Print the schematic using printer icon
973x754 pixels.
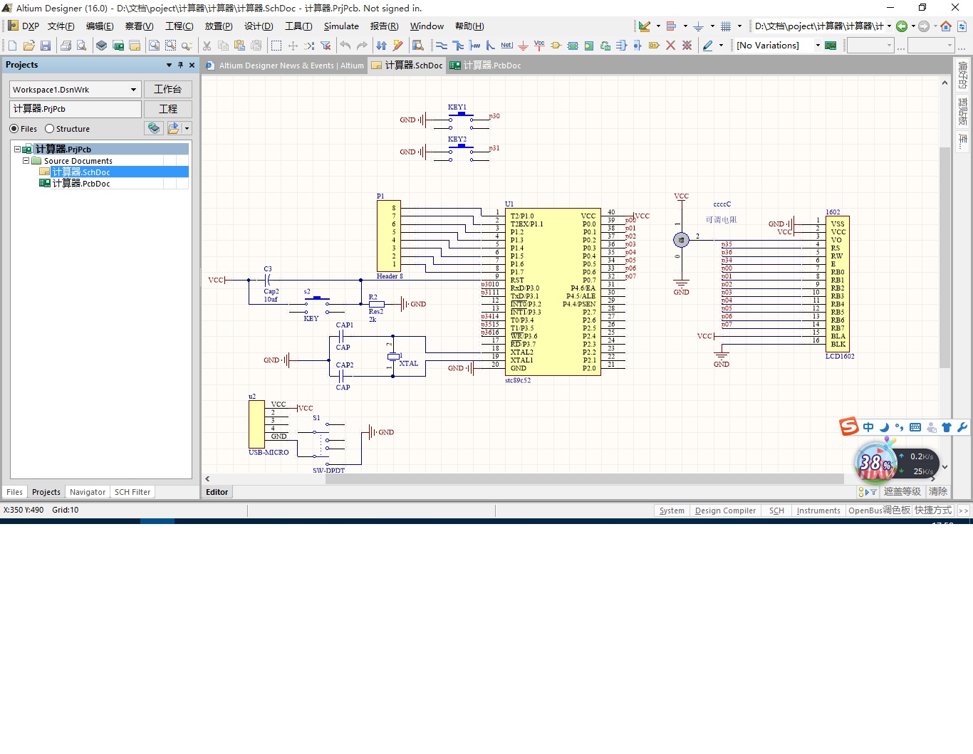click(66, 46)
